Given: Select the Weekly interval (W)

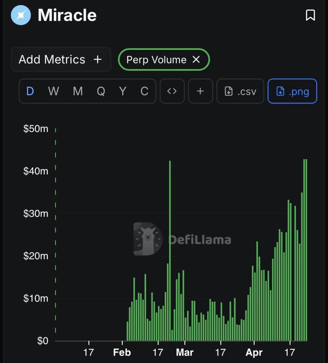Looking at the screenshot, I should 53,91.
